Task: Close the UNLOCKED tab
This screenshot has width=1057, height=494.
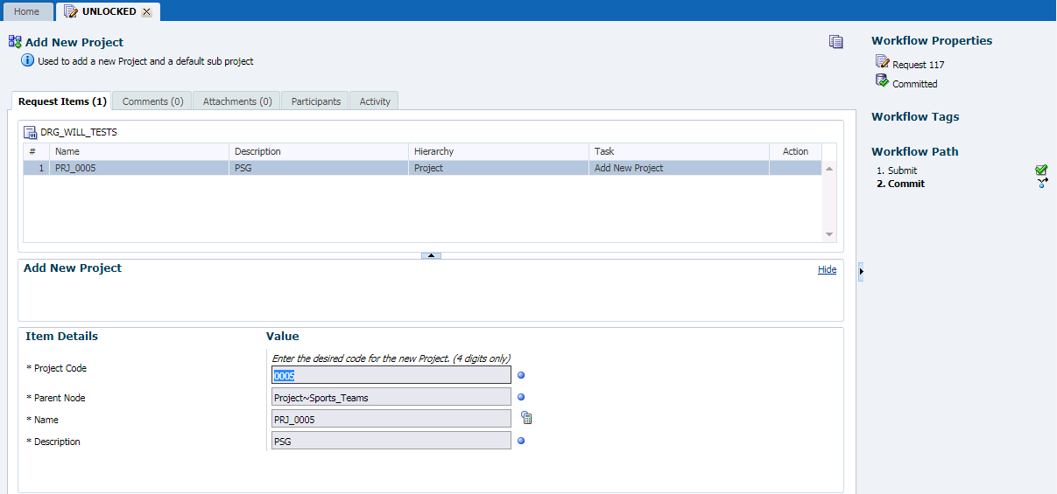Action: [x=146, y=12]
